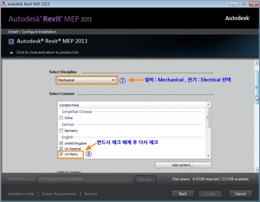This screenshot has width=260, height=202.
Task: View System Requirements link
Action: point(59,194)
